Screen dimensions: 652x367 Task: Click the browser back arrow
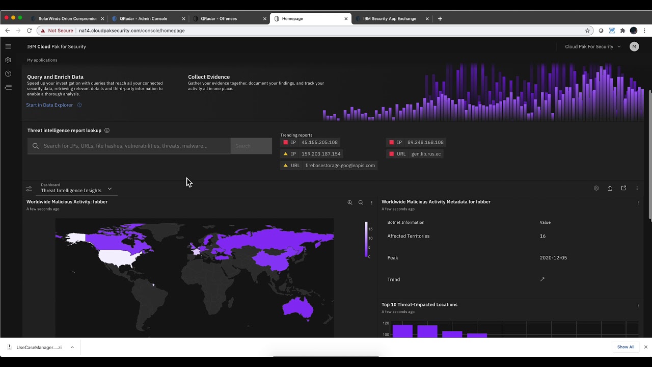click(x=7, y=31)
